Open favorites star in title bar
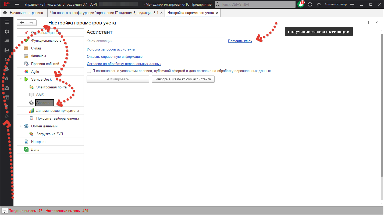This screenshot has width=384, height=215. (319, 5)
